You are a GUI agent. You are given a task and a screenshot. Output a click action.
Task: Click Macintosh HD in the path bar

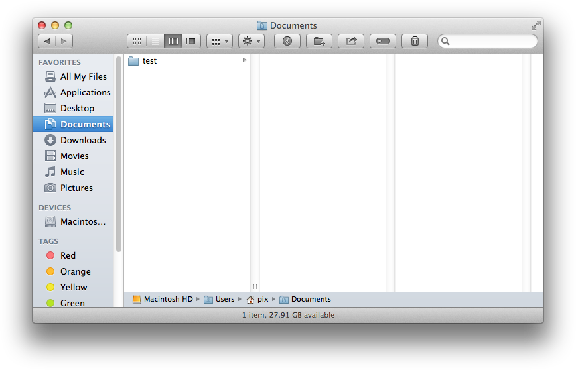click(x=167, y=300)
